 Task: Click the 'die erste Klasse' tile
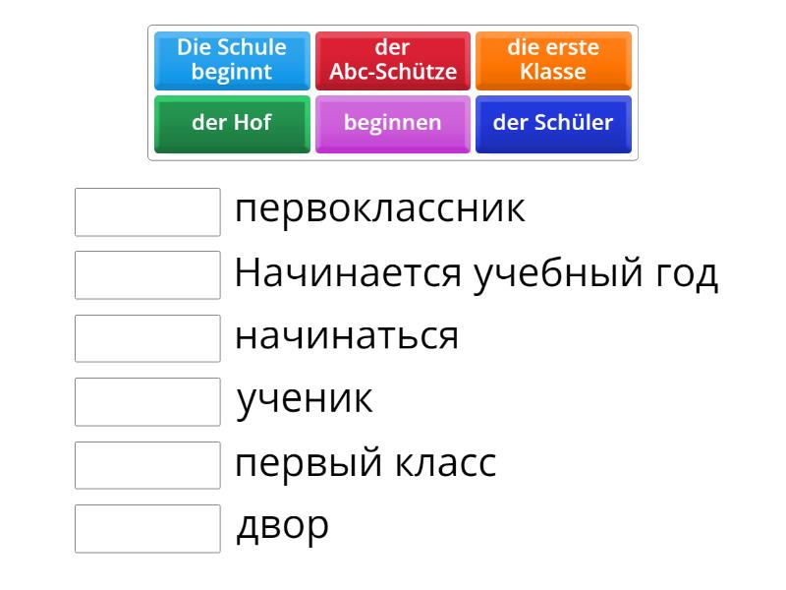pyautogui.click(x=553, y=59)
